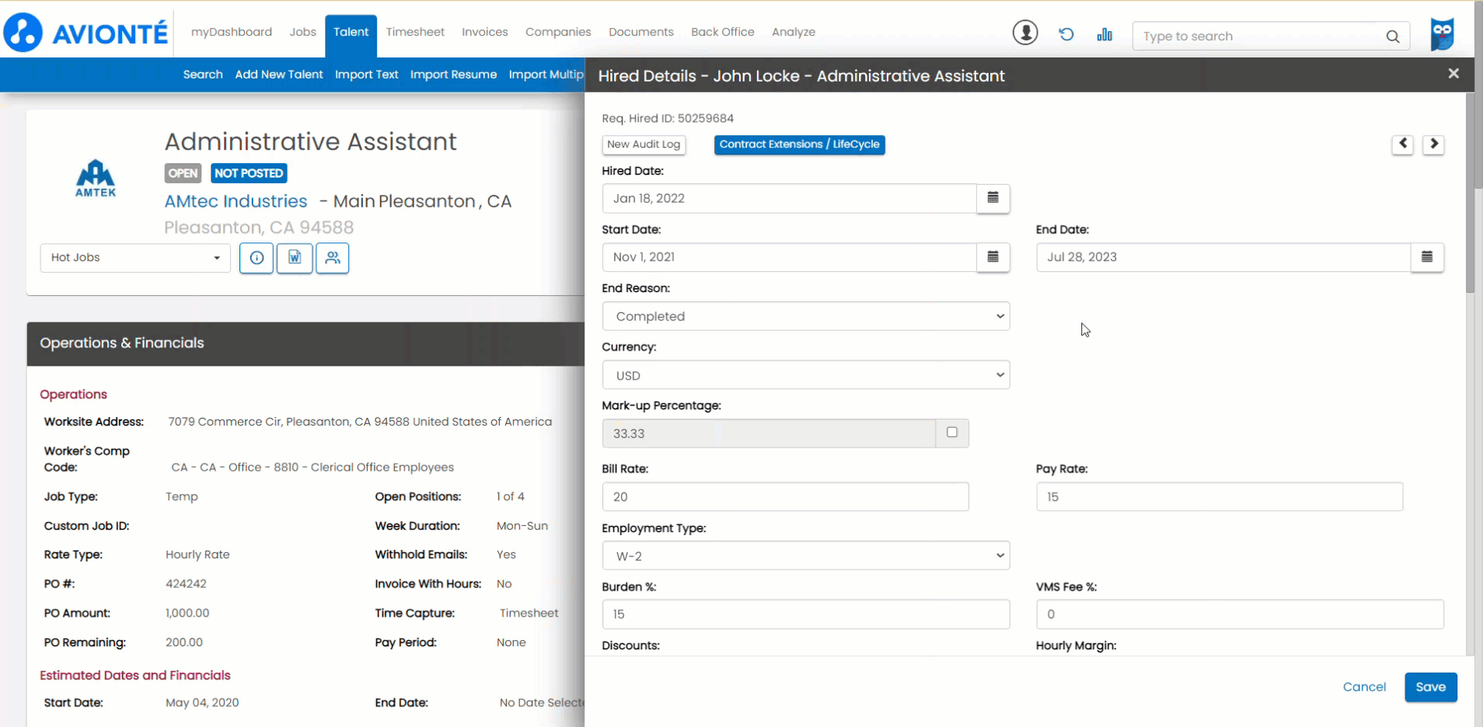Click the Mark-up Percentage field
1483x727 pixels.
(769, 433)
